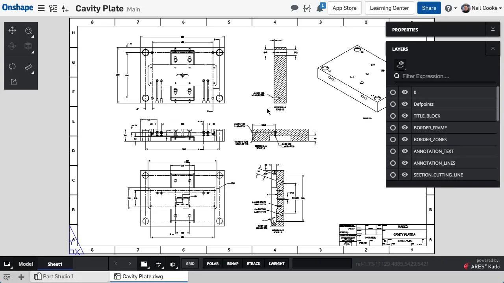
Task: Open the comments speech bubble
Action: click(x=294, y=8)
